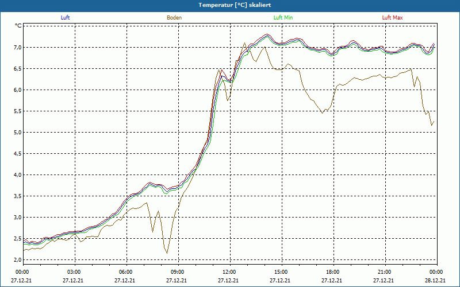This screenshot has height=287, width=460.
Task: Click the '12:00' time axis label
Action: tap(228, 272)
